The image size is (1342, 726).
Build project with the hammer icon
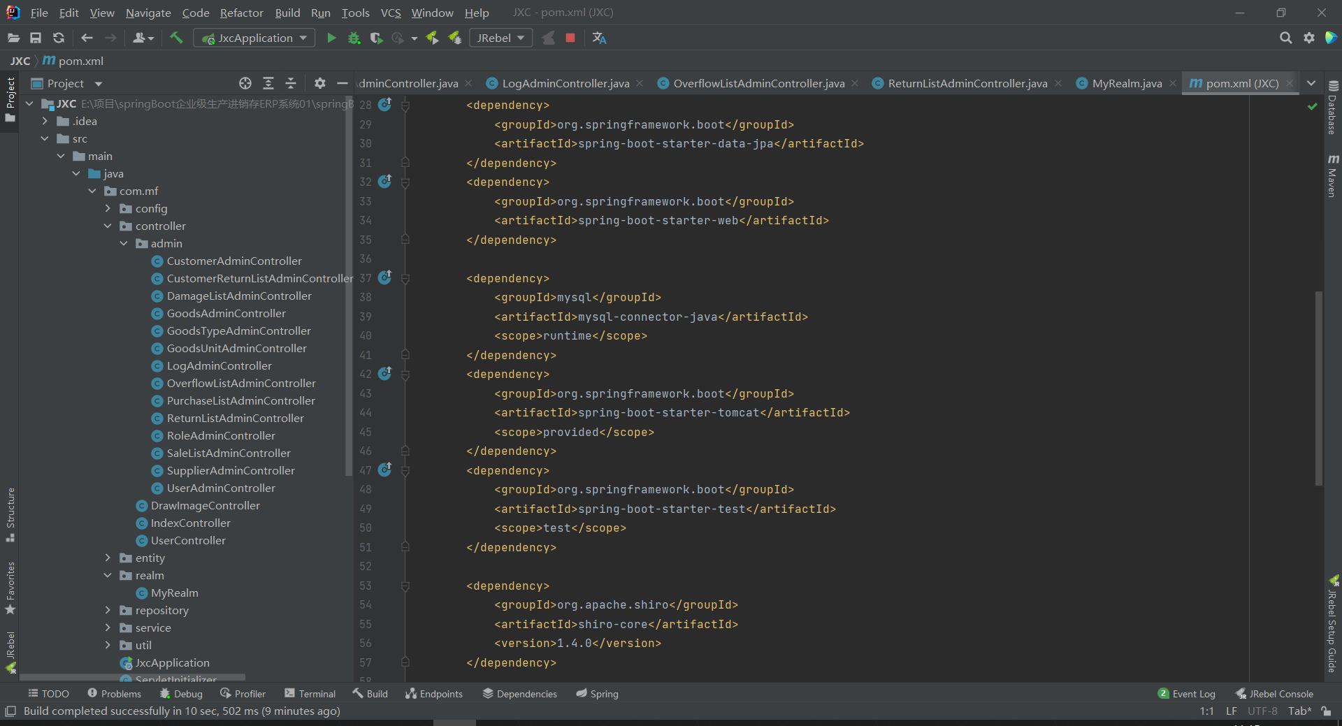176,38
